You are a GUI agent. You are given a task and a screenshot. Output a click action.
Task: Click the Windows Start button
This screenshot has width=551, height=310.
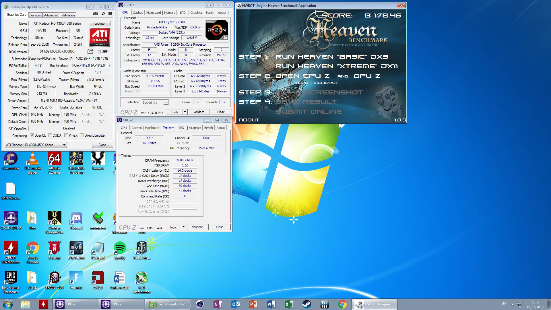(8, 304)
